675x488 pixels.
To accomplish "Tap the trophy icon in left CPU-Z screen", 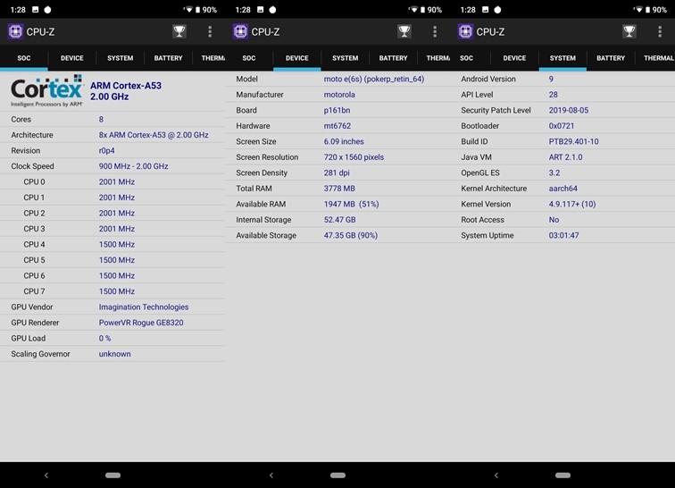I will 179,31.
